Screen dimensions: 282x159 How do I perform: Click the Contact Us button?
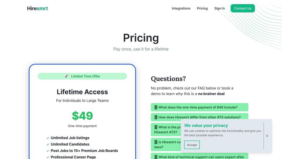243,8
